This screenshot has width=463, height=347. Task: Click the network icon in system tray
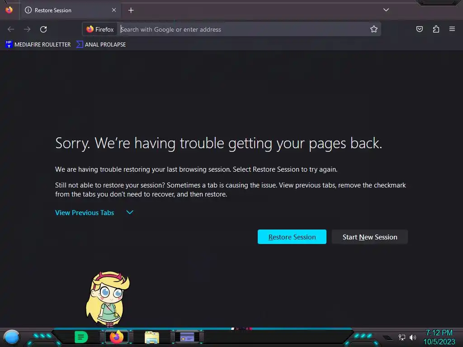tap(402, 337)
